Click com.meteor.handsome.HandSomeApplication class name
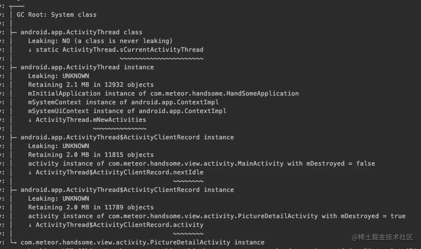 tap(225, 94)
